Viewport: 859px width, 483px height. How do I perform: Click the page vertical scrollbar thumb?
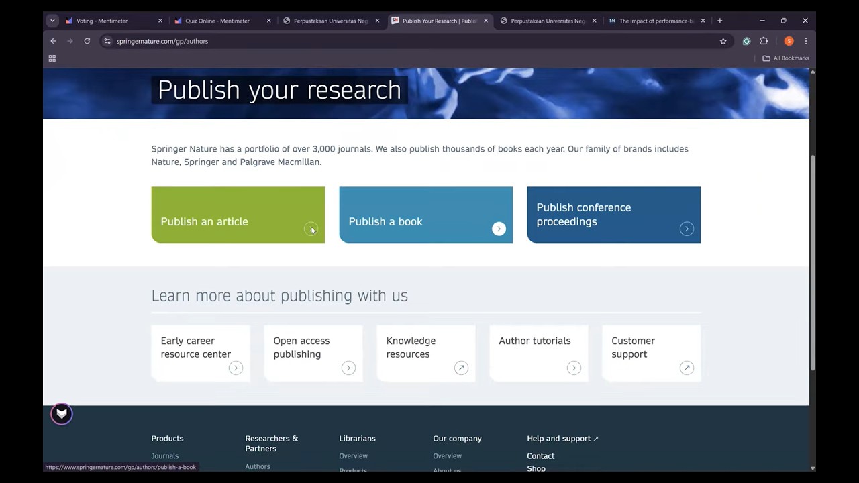coord(813,263)
